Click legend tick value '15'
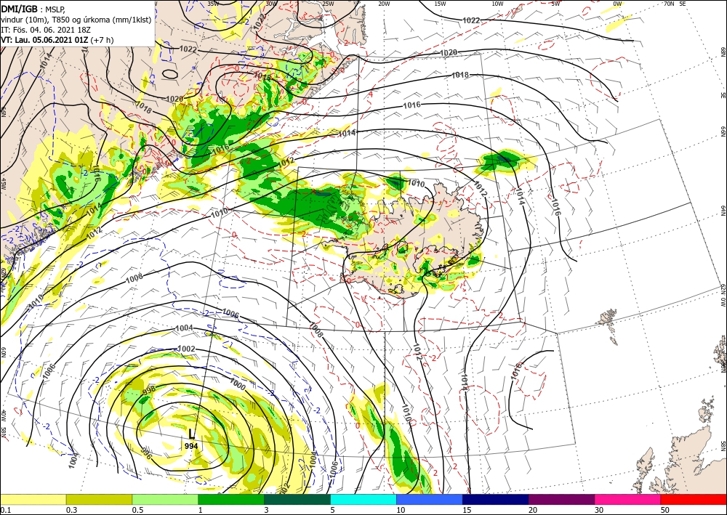The width and height of the screenshot is (727, 515). pyautogui.click(x=467, y=510)
